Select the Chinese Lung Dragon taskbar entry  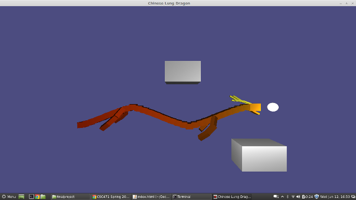[x=232, y=196]
